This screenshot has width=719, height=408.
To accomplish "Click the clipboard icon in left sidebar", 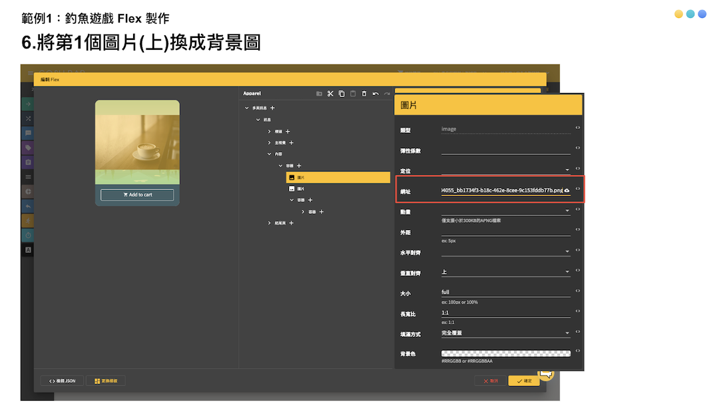I will point(28,163).
